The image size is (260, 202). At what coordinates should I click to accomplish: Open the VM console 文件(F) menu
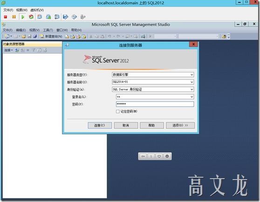tap(8, 10)
